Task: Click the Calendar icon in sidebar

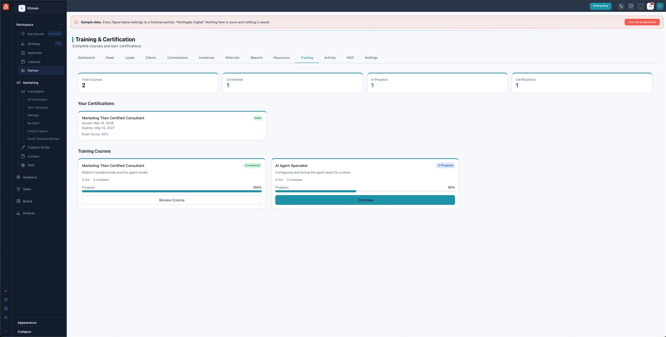Action: pyautogui.click(x=23, y=62)
